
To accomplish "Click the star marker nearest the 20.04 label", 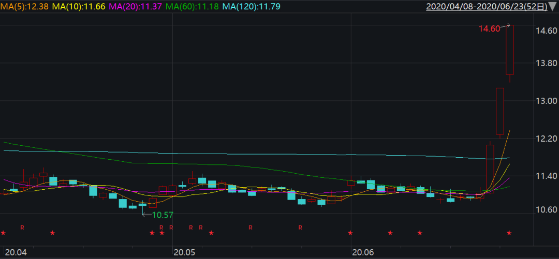I will [3, 233].
